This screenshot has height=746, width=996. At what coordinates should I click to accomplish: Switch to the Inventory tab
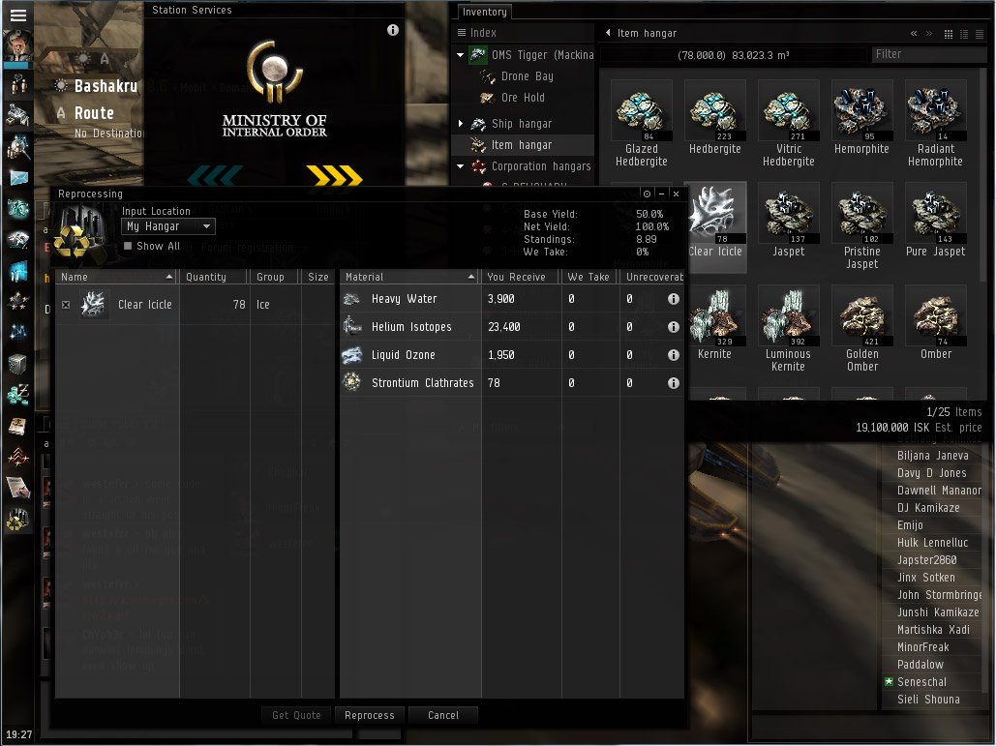(x=484, y=12)
